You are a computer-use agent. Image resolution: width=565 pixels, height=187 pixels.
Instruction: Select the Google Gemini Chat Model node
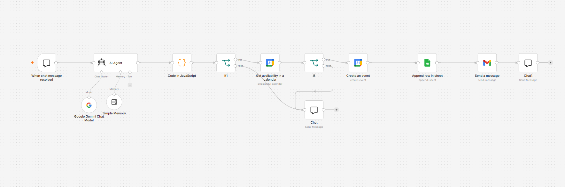(x=89, y=105)
